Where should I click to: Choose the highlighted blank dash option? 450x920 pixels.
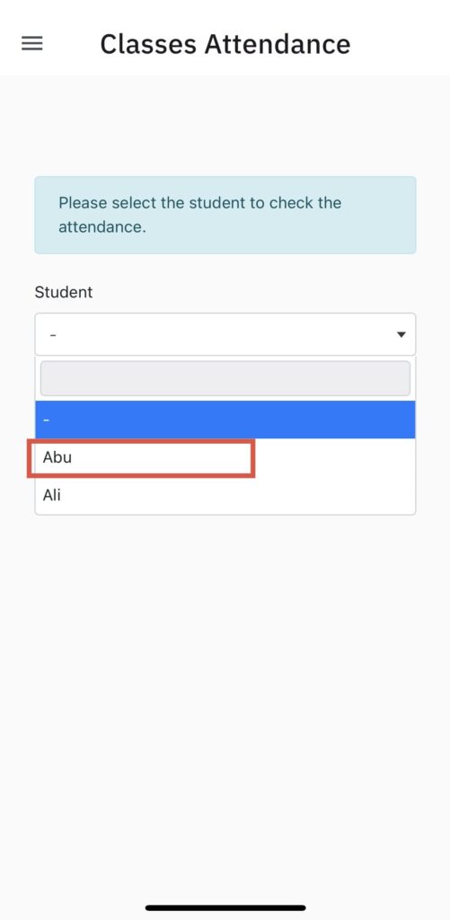tap(225, 420)
